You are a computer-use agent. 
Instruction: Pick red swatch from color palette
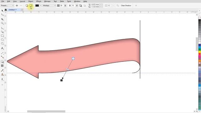pyautogui.click(x=200, y=54)
